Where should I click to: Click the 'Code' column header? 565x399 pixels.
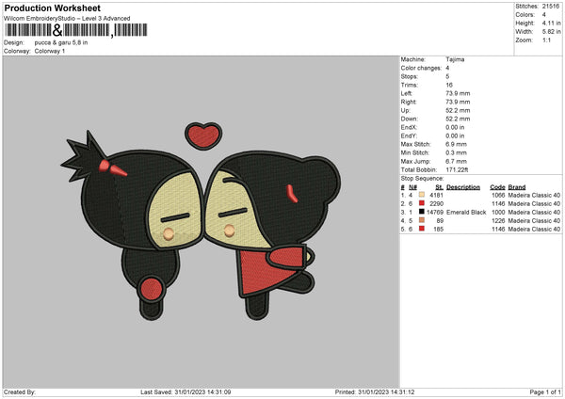[x=497, y=187]
